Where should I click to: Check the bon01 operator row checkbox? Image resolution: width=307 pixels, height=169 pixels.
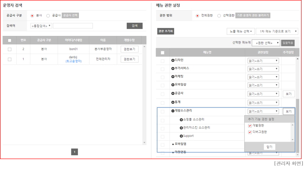tap(10, 49)
